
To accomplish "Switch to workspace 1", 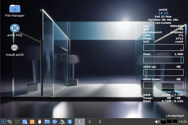I will click(80, 122).
